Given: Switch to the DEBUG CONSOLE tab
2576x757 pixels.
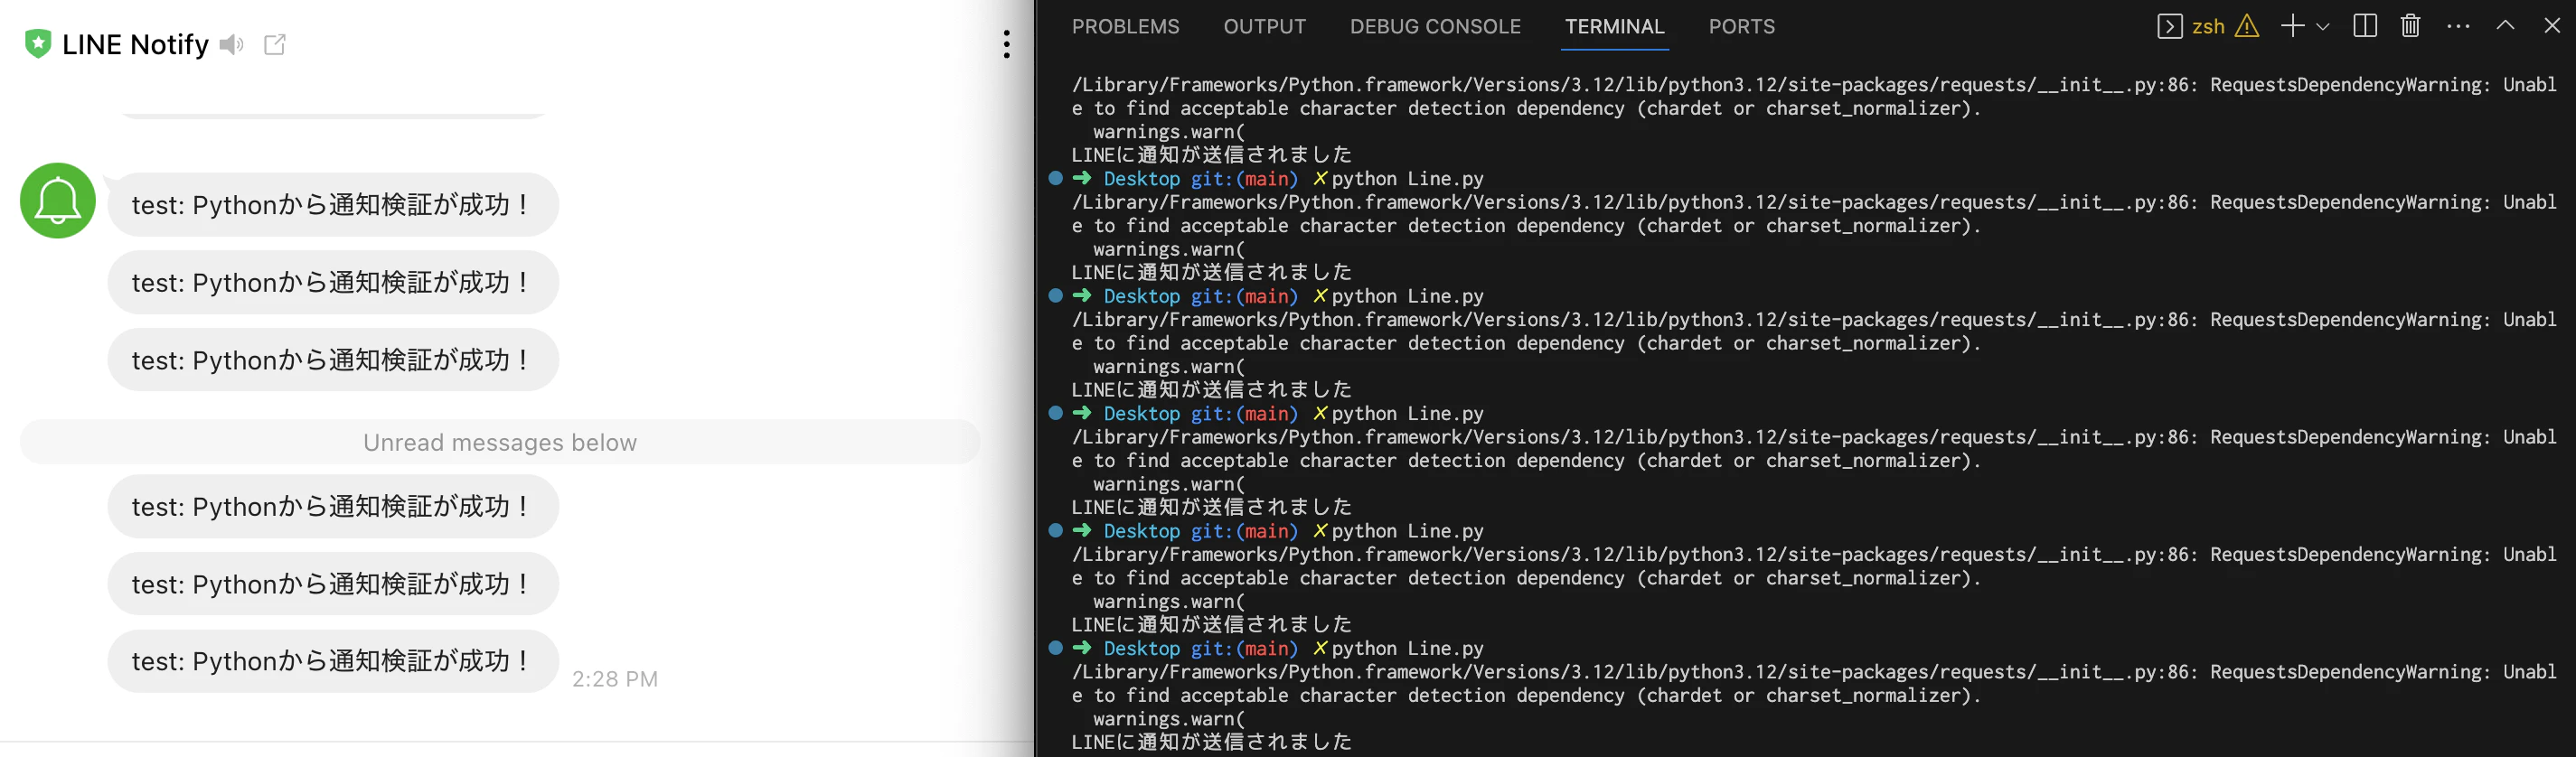Looking at the screenshot, I should (1435, 27).
